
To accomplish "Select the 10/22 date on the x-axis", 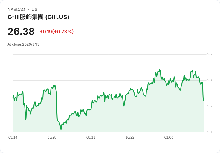I will tap(130, 137).
